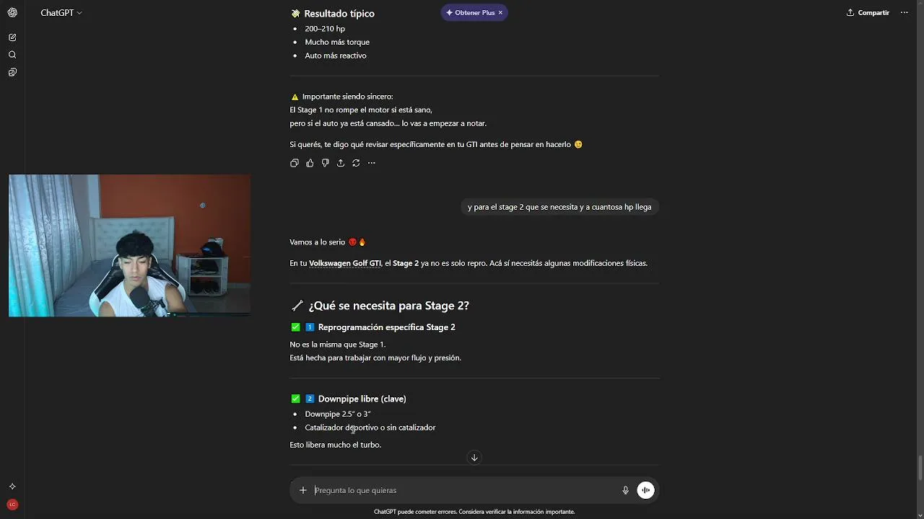Image resolution: width=924 pixels, height=519 pixels.
Task: Expand the ChatGPT model selector dropdown
Action: click(x=61, y=13)
